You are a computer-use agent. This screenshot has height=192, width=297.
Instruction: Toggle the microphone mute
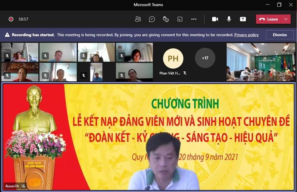tap(229, 19)
